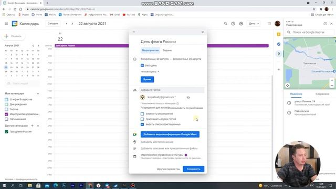Click Другие параметры button
336x189 pixels.
point(169,169)
